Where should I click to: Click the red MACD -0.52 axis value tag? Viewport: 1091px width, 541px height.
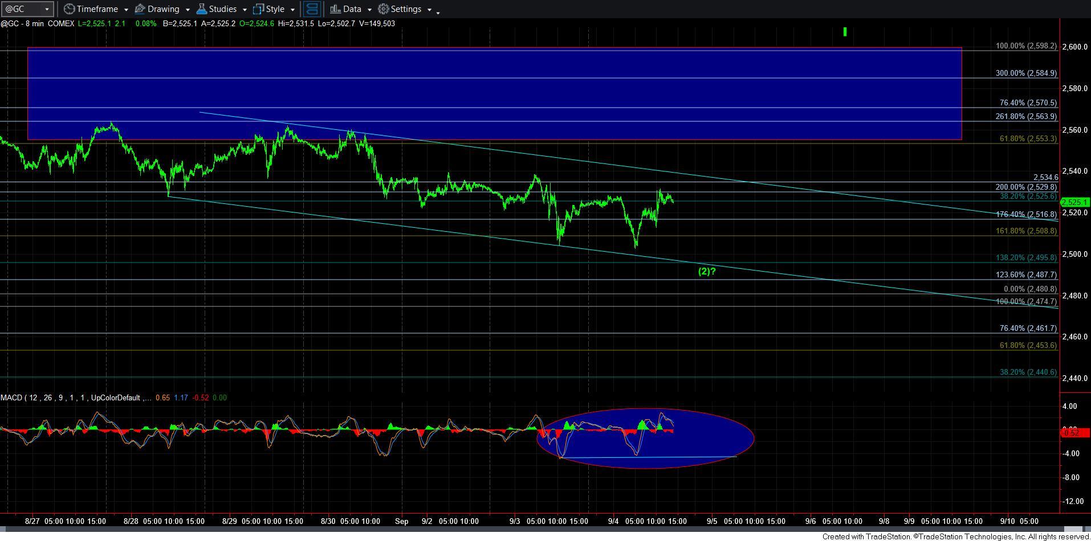[x=1076, y=433]
